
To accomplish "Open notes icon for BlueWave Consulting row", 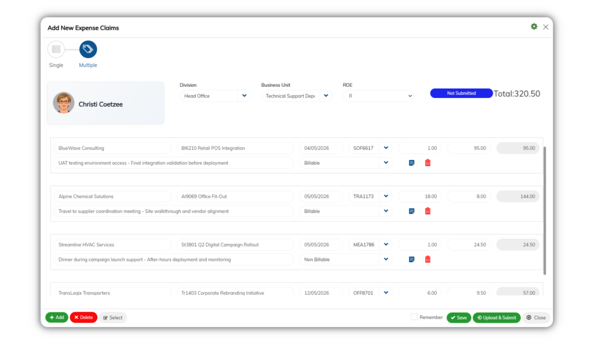I will click(411, 163).
